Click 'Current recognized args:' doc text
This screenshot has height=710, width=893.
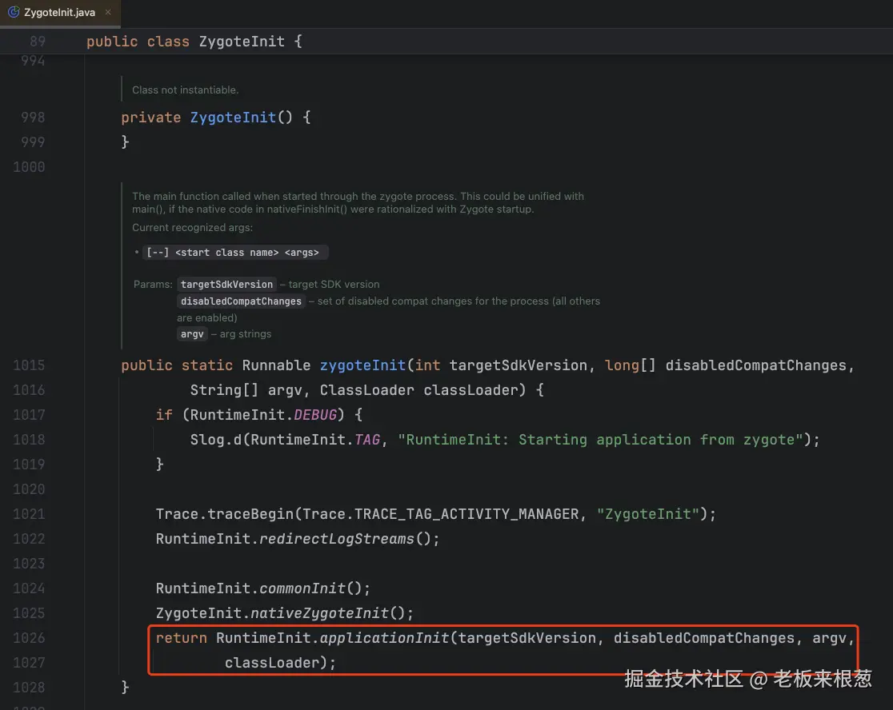click(193, 228)
